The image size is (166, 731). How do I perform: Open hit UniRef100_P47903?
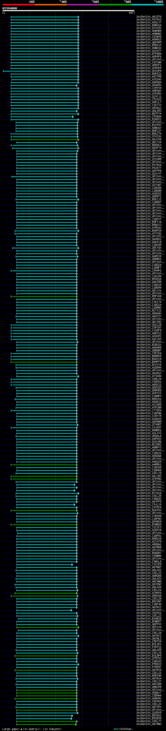point(149,20)
